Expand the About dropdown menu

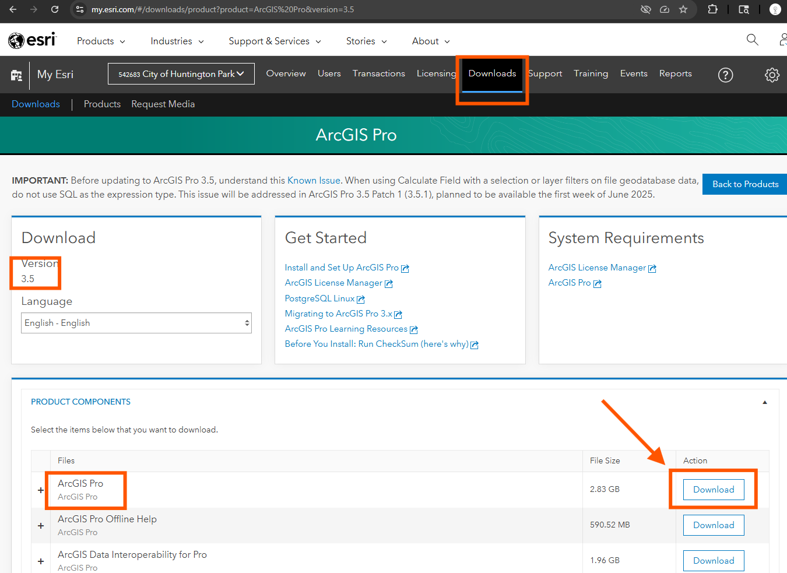pyautogui.click(x=431, y=41)
